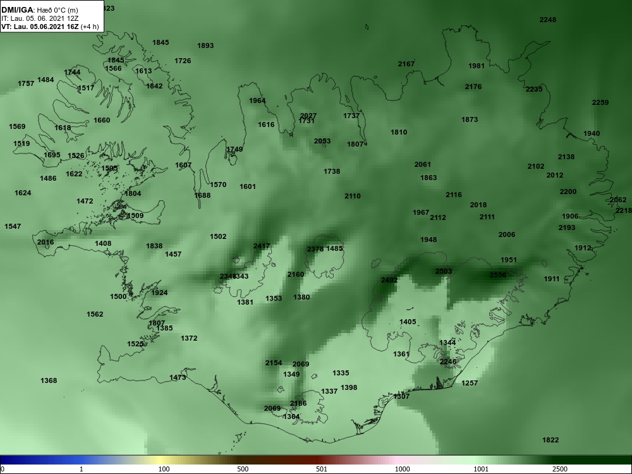This screenshot has height=474, width=632.
Task: Click the map value 1624
Action: tap(23, 193)
